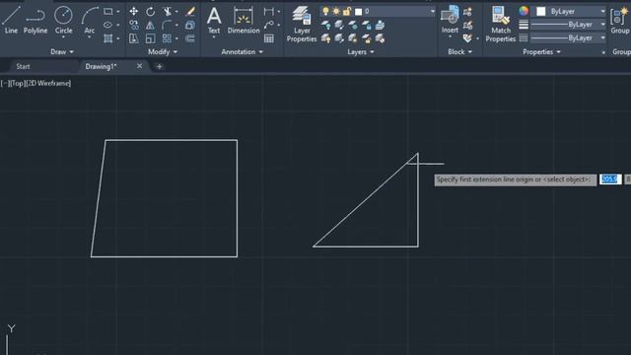
Task: Expand the Annotation panel
Action: tap(242, 52)
